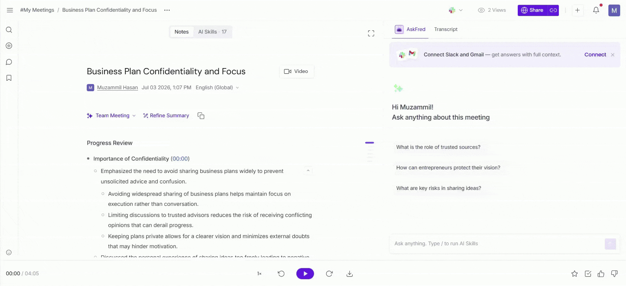Viewport: 626px width, 286px height.
Task: Open the hamburger navigation menu
Action: (x=10, y=10)
